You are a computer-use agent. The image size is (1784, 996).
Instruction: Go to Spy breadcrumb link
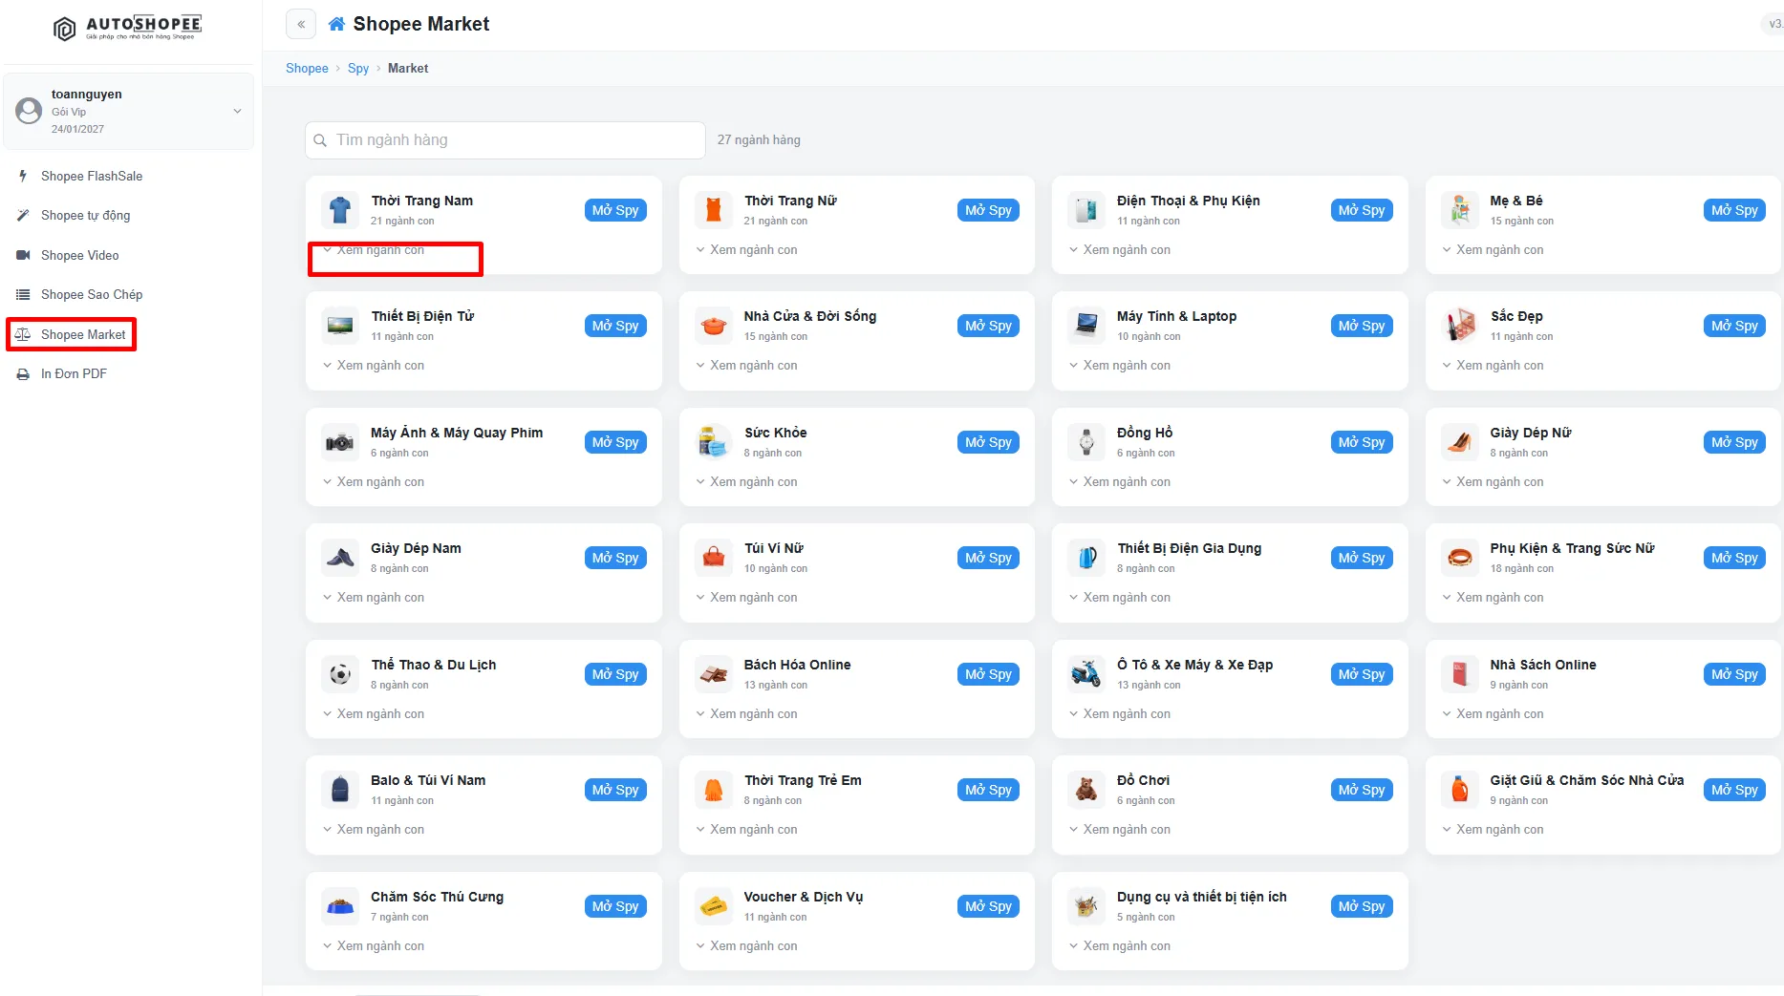358,68
